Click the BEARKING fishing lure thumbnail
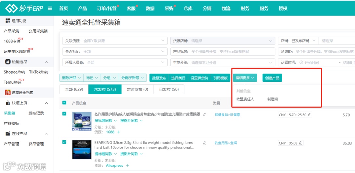 tap(82, 150)
